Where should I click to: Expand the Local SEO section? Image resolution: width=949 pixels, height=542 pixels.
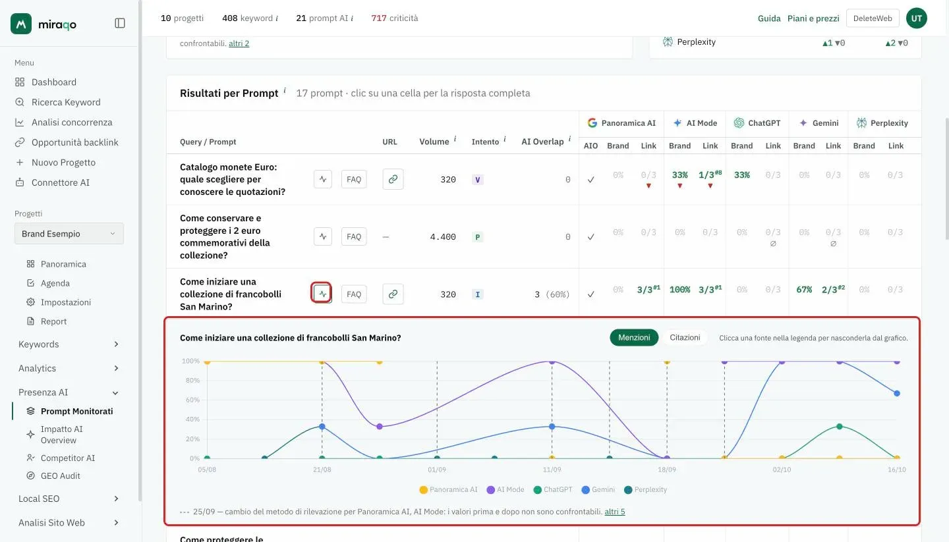click(69, 499)
